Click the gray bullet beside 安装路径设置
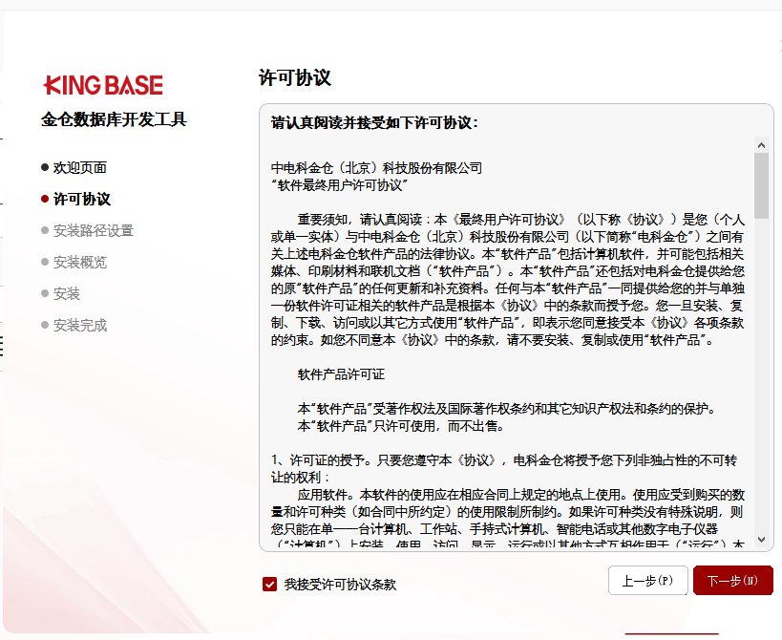The width and height of the screenshot is (782, 640). coord(45,230)
